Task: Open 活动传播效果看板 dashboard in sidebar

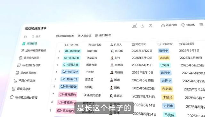Action: point(33,51)
